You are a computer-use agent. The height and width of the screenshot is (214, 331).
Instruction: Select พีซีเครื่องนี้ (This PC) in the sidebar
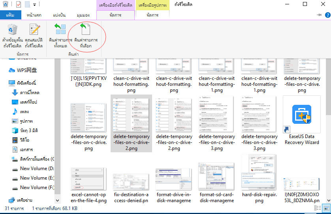click(x=22, y=83)
